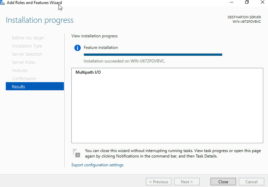This screenshot has width=268, height=187.
Task: Select the Confirmation step
Action: coord(24,78)
